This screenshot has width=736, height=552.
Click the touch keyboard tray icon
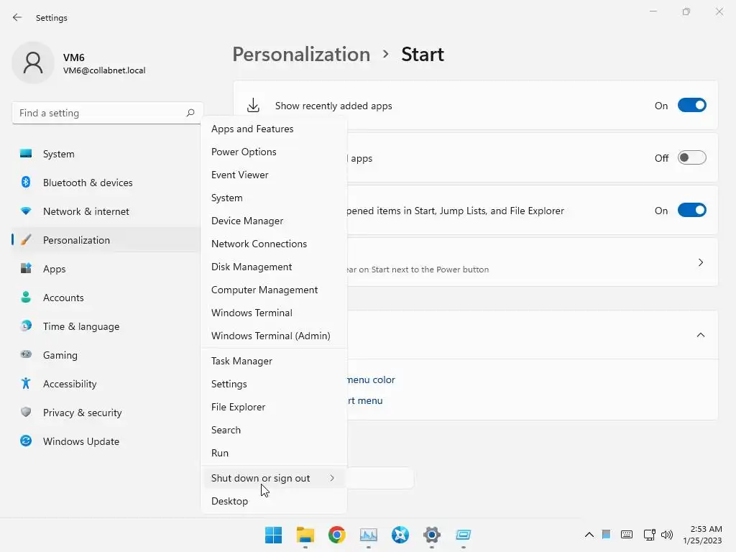627,535
